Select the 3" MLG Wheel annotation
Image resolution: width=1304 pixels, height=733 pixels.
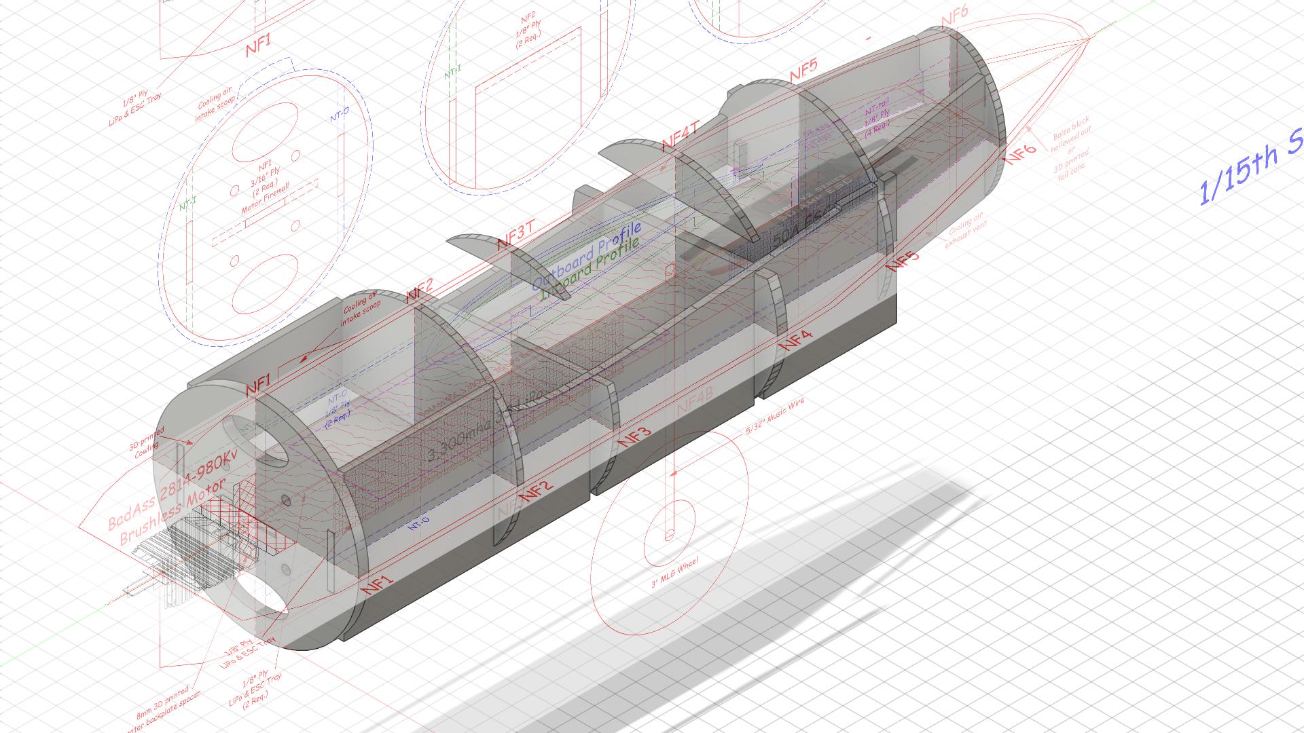tap(674, 574)
